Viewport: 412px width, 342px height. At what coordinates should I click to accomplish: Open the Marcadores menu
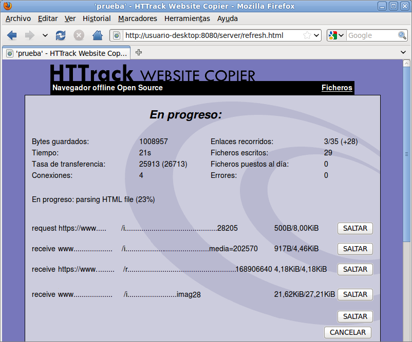coord(138,18)
